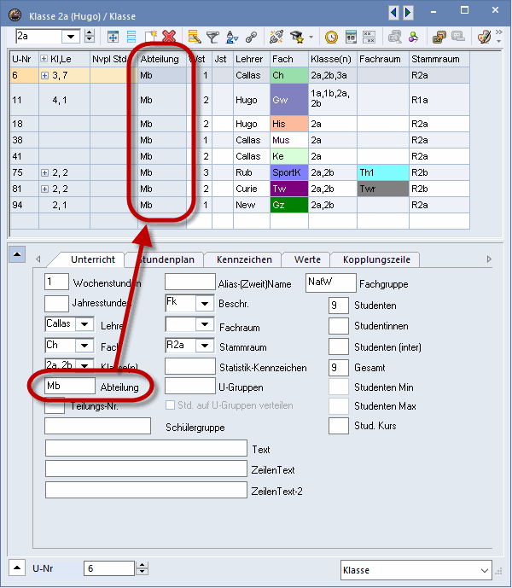Image resolution: width=512 pixels, height=588 pixels.
Task: Click the Wochenstunden input field
Action: pyautogui.click(x=56, y=282)
